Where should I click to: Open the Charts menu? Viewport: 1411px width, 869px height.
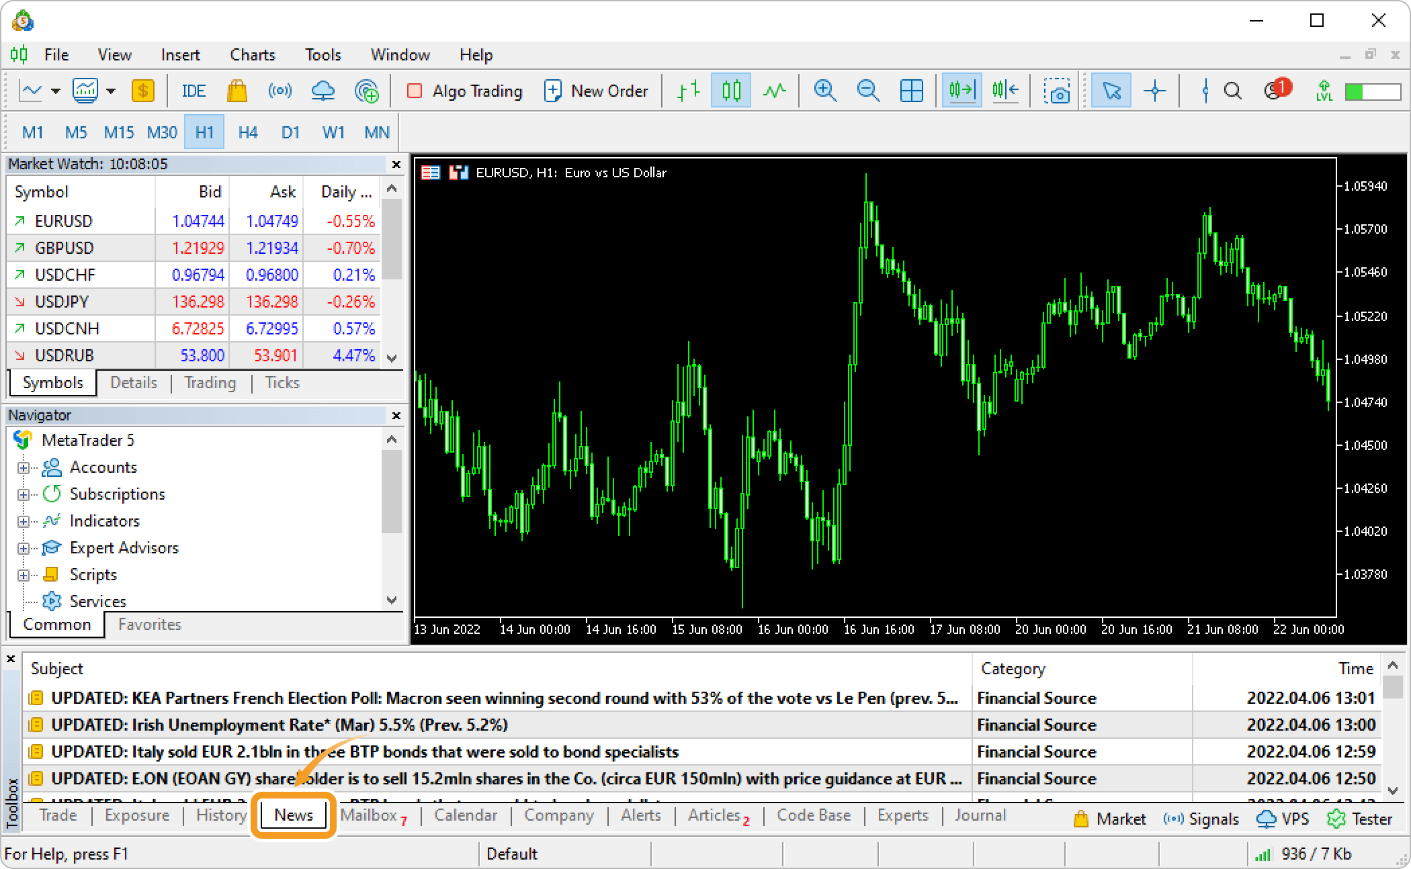coord(252,54)
